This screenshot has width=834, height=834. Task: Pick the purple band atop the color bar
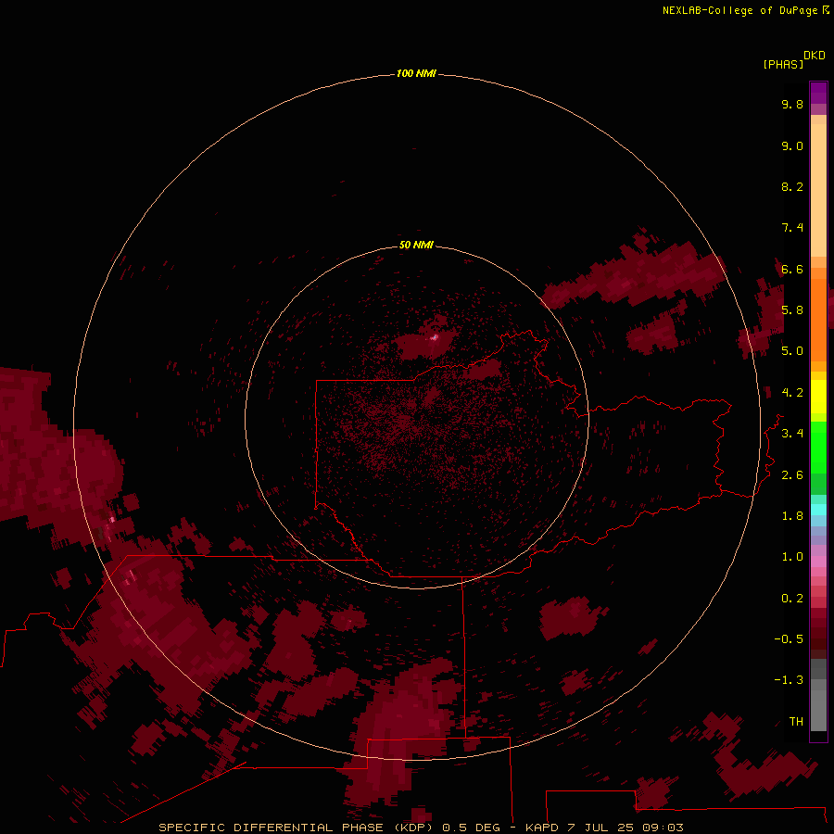818,93
